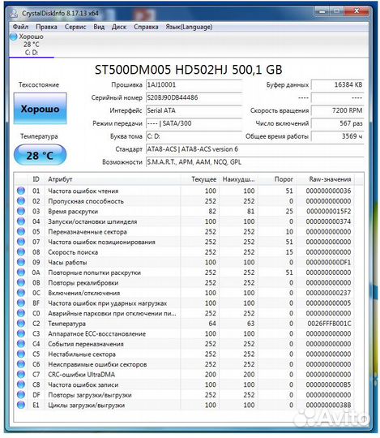Click status orb for row E1 Циклы загрузки/выгрузки
380x438 pixels.
[x=21, y=405]
